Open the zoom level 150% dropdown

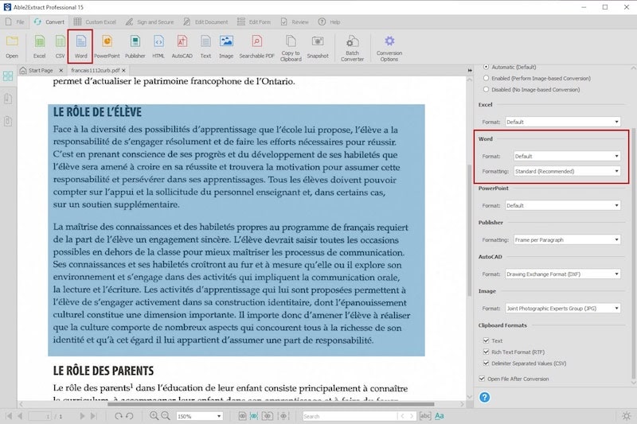click(199, 416)
